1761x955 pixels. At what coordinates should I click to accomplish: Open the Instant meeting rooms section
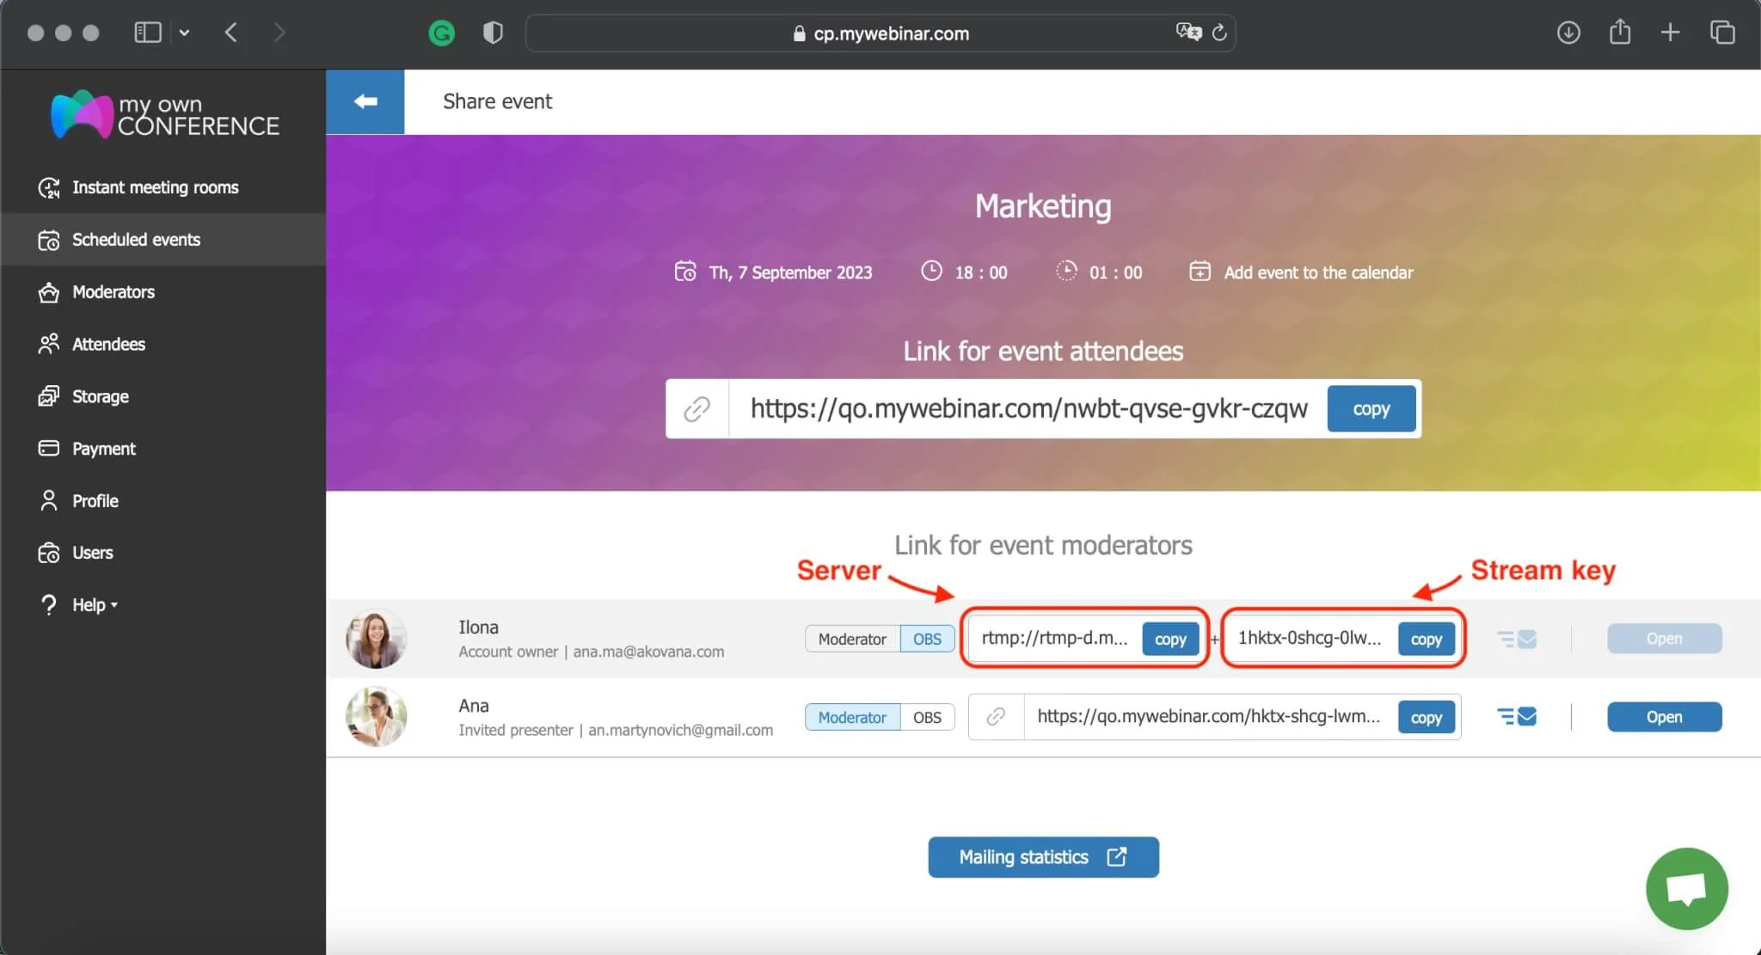(x=155, y=187)
